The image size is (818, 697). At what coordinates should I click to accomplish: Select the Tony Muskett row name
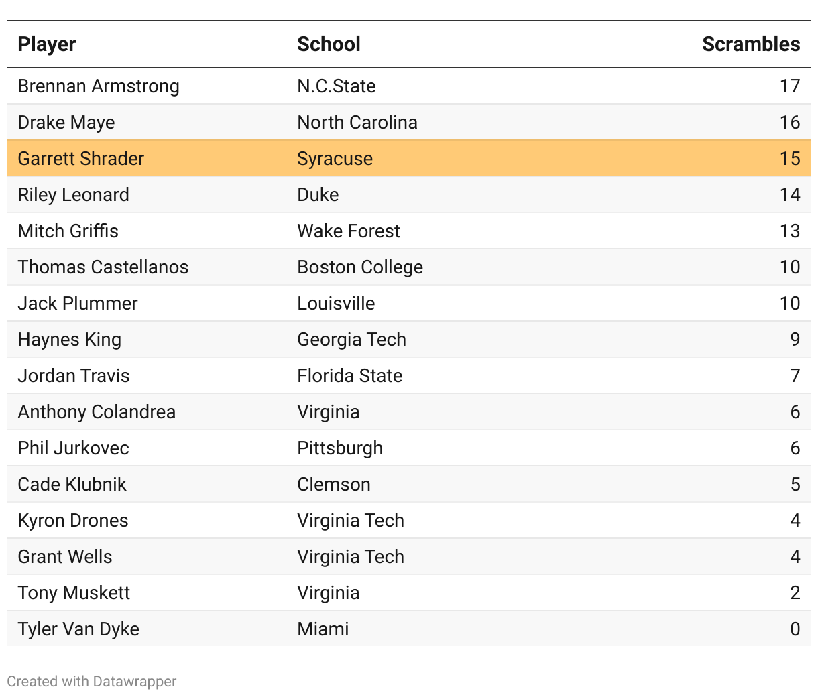[74, 593]
